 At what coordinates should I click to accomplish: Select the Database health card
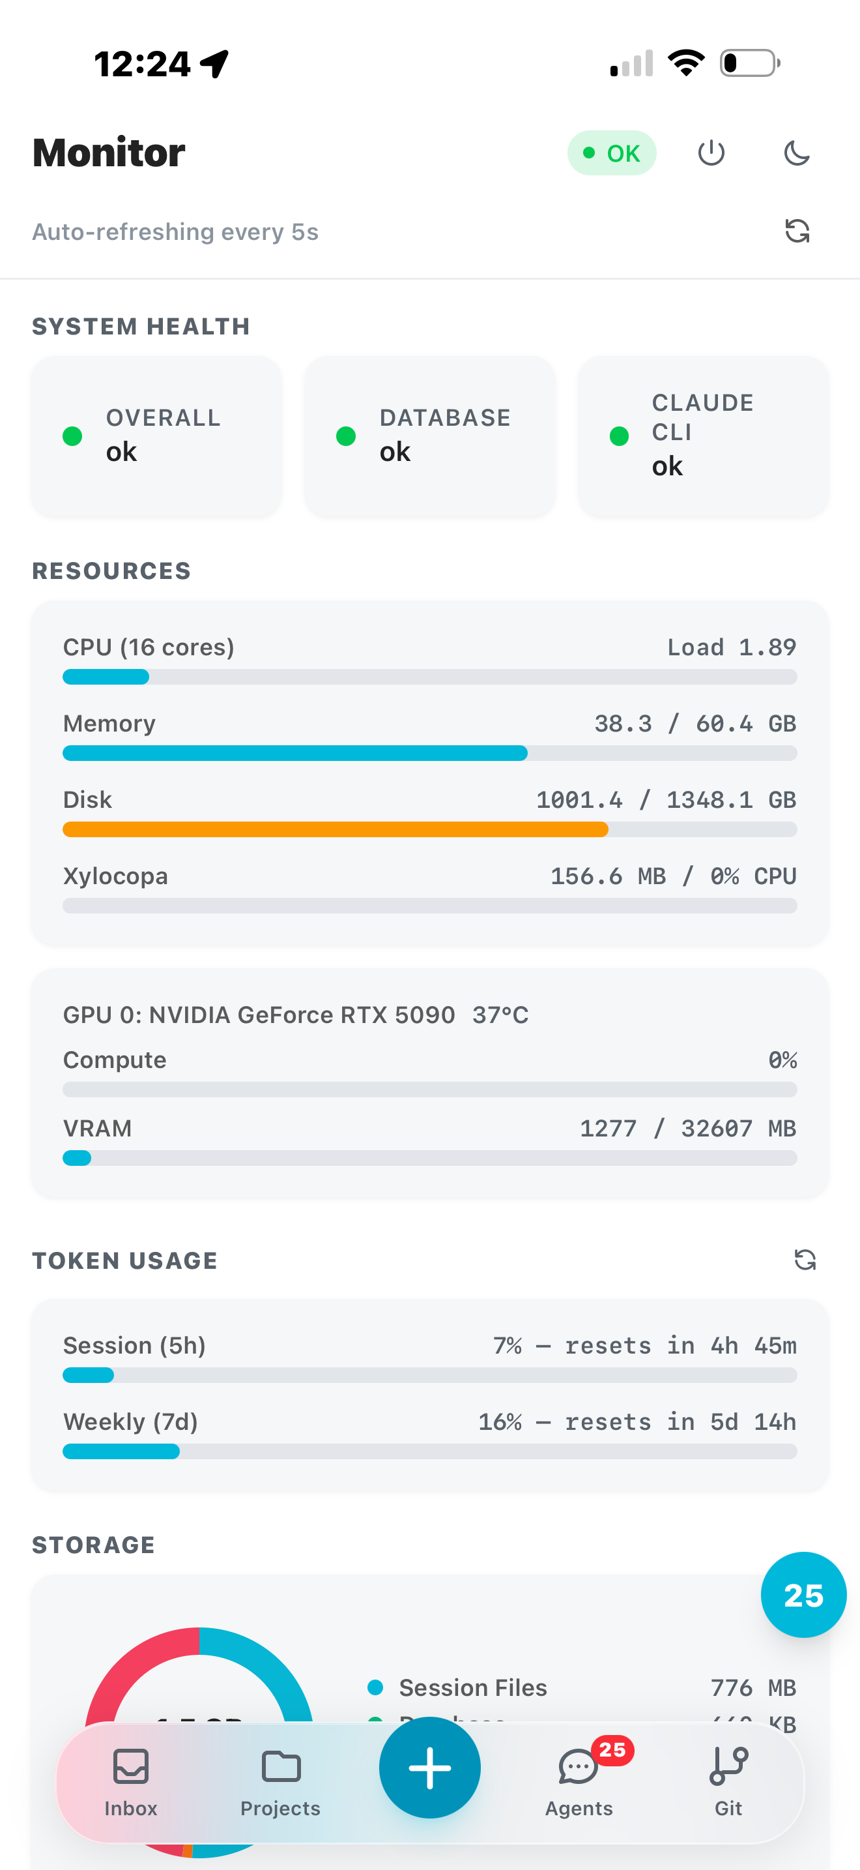(430, 437)
